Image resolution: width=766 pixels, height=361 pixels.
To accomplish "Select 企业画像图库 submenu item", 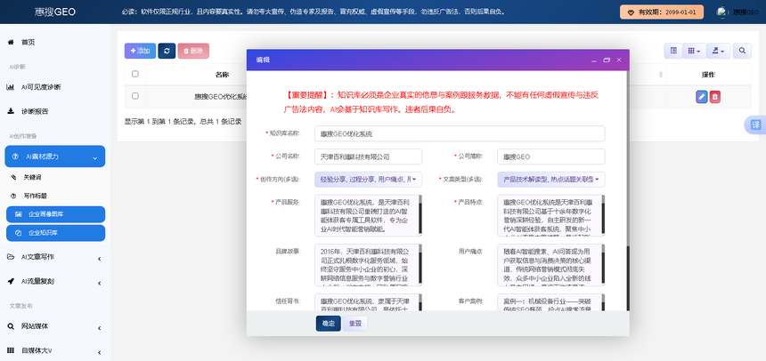I will click(56, 214).
